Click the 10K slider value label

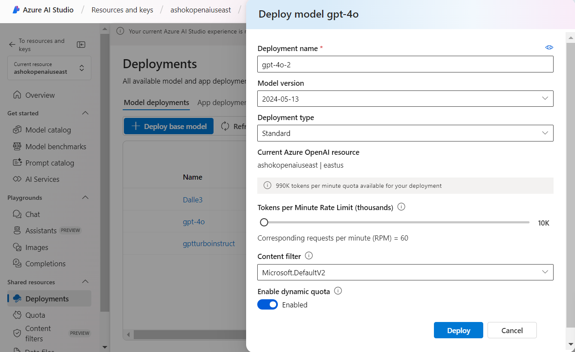543,223
